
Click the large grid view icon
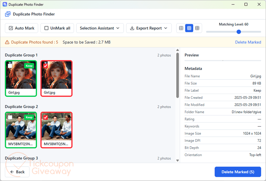coord(181,28)
